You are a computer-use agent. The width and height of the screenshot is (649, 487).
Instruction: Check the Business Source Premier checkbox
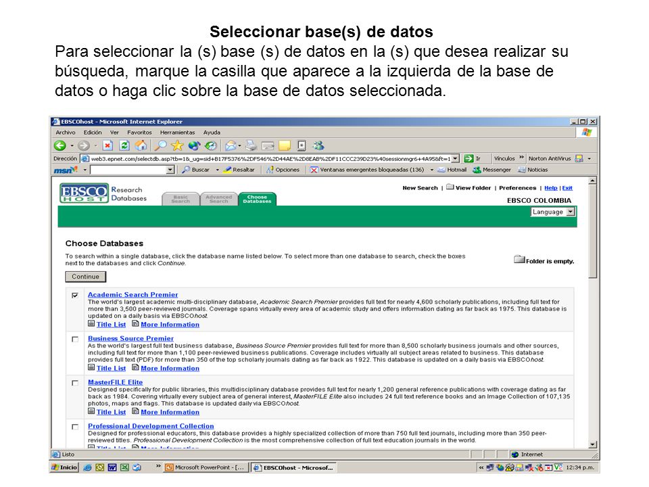coord(75,339)
